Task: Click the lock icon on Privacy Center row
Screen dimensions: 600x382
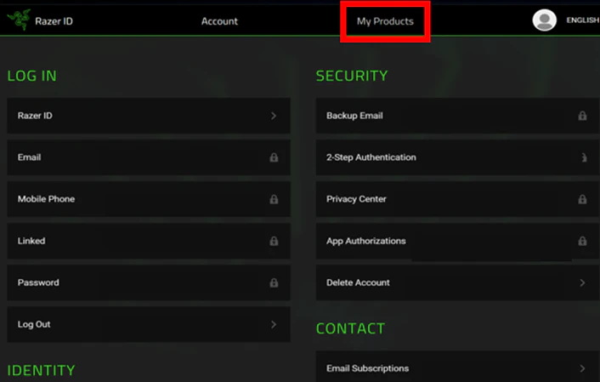Action: [x=582, y=199]
